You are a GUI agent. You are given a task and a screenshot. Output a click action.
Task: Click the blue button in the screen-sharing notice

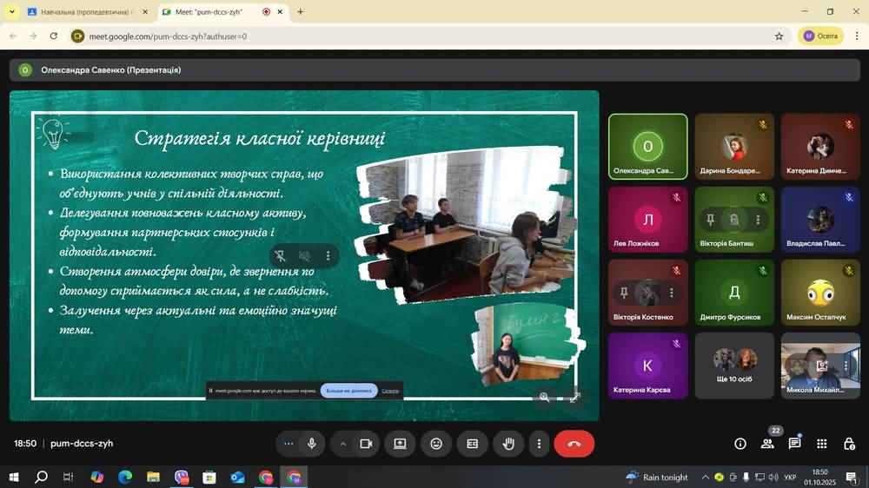point(348,391)
